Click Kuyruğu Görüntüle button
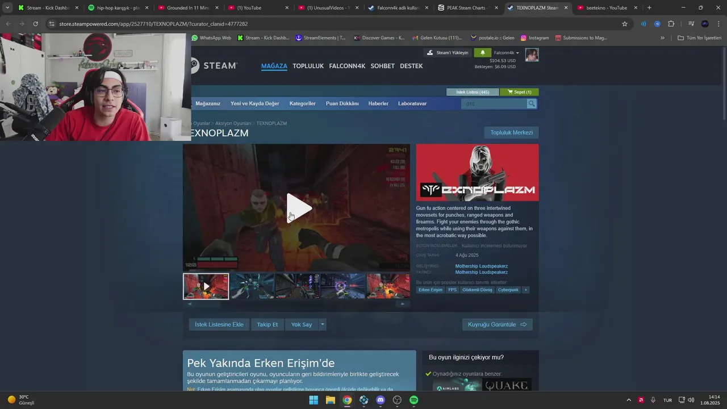Viewport: 727px width, 409px height. click(497, 324)
